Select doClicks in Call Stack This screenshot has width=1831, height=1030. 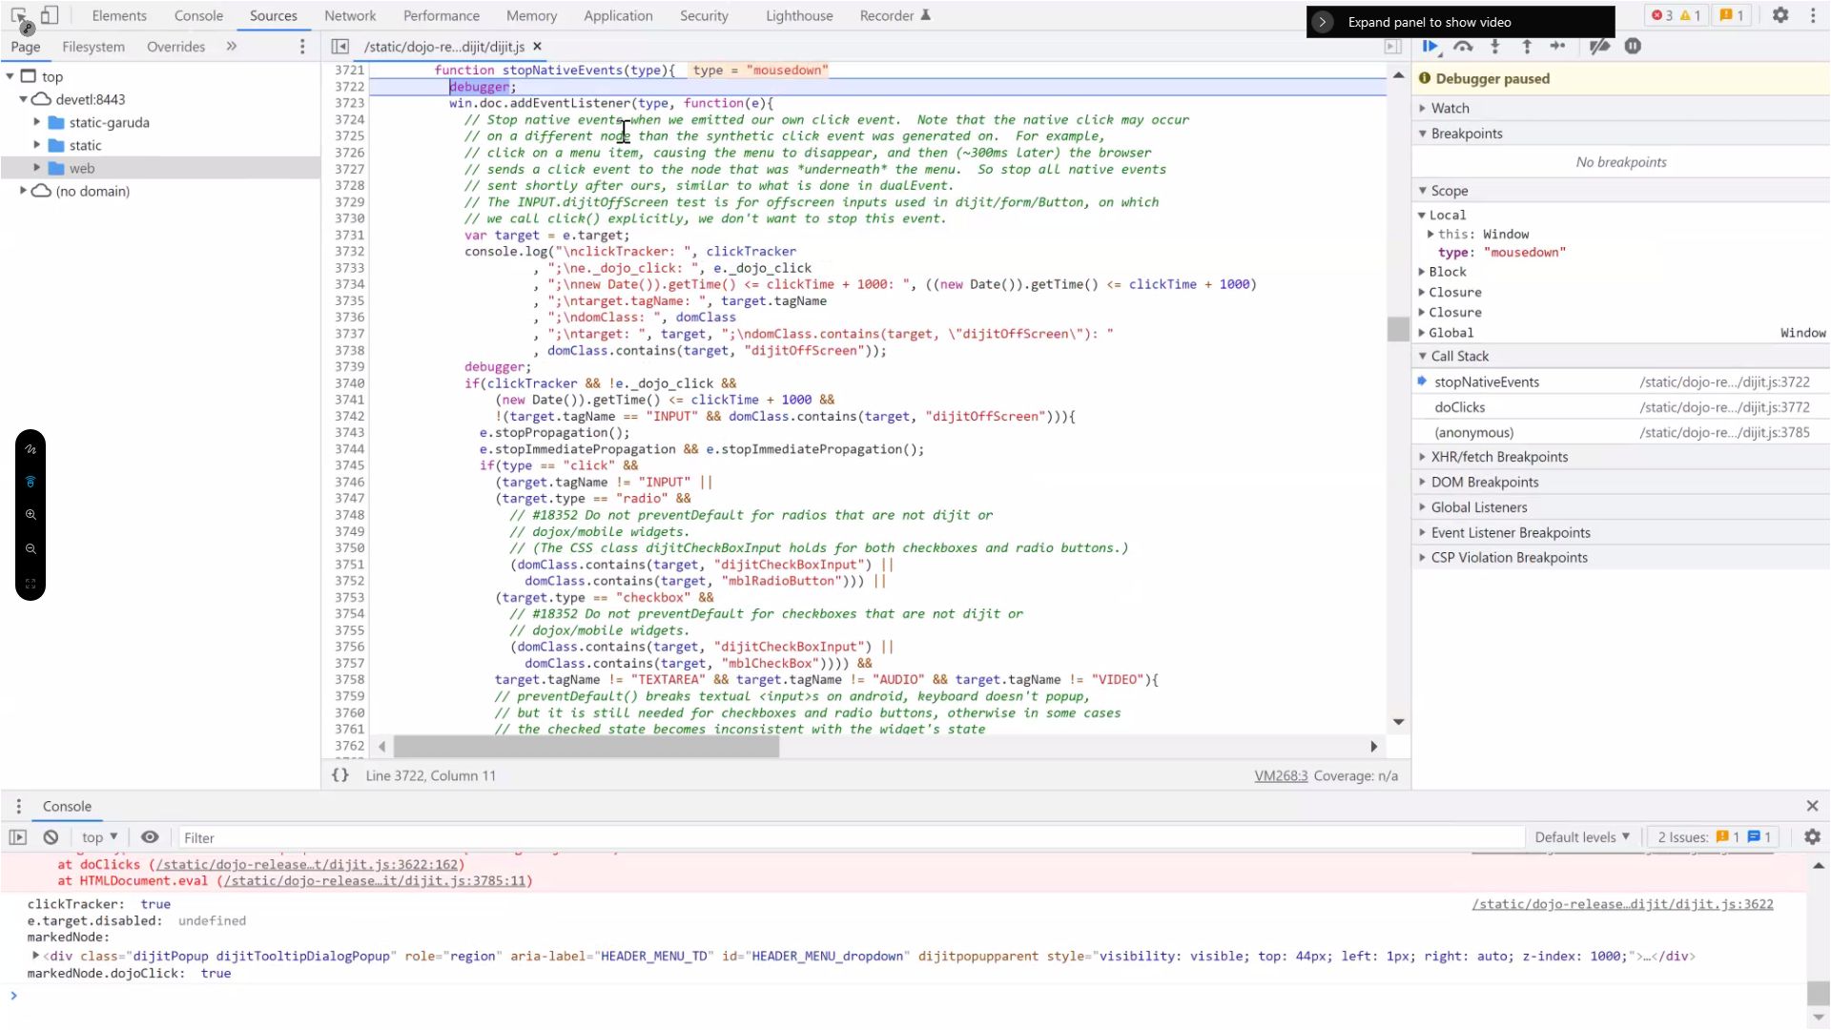click(1459, 407)
